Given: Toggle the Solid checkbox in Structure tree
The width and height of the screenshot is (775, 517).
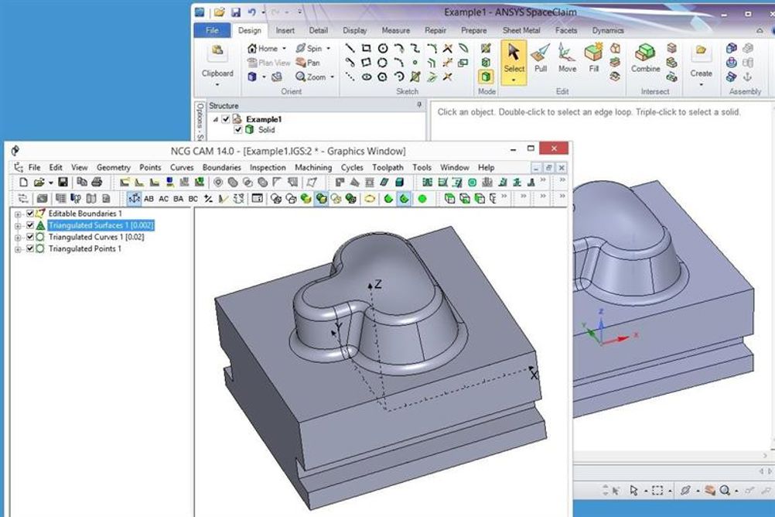Looking at the screenshot, I should click(x=237, y=129).
